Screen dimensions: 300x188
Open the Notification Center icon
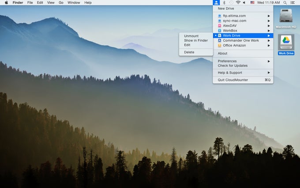pyautogui.click(x=292, y=3)
